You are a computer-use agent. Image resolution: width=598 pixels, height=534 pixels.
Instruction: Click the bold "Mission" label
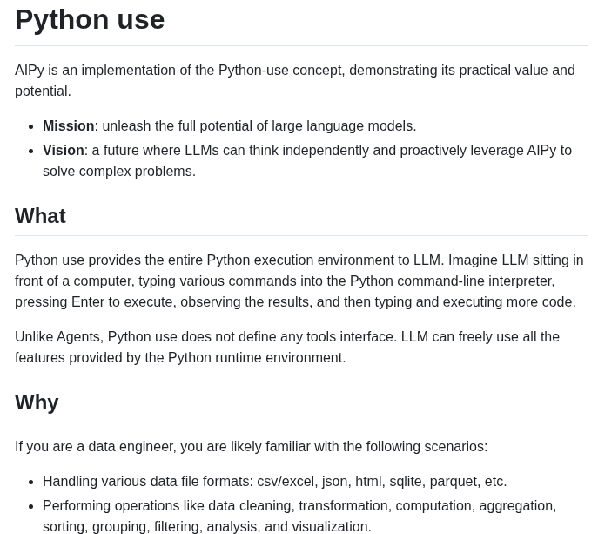[68, 126]
